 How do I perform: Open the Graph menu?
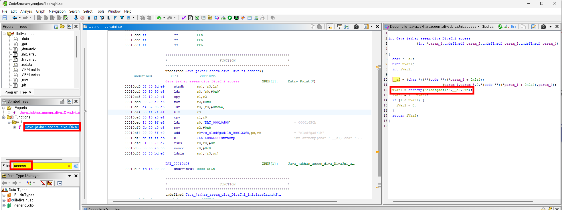(x=40, y=11)
